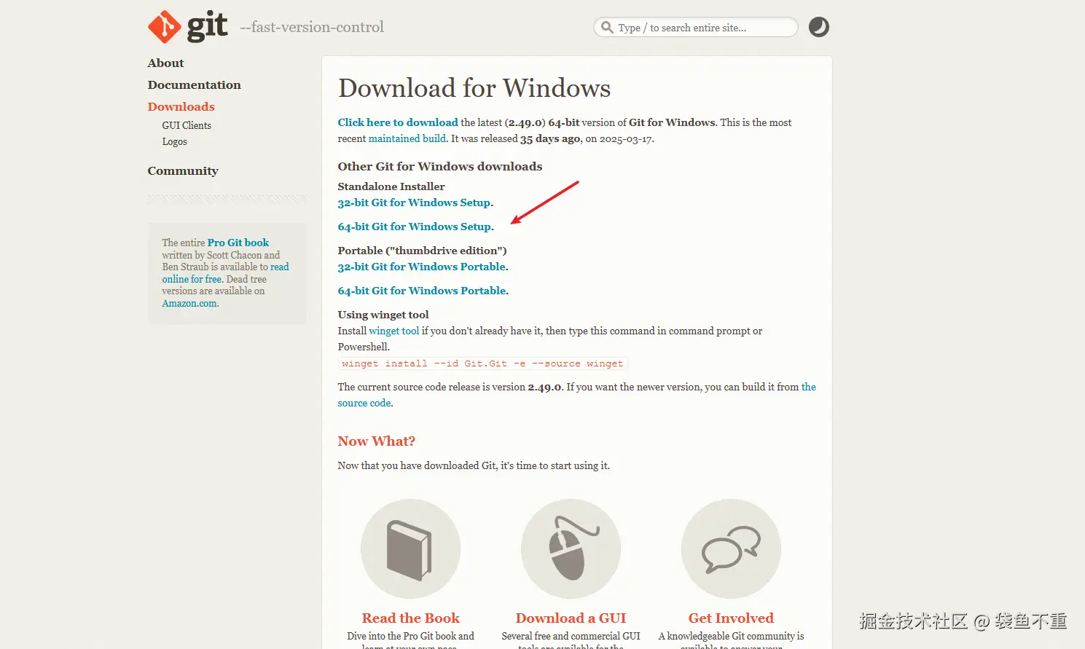Click the winget install command text

(x=482, y=363)
